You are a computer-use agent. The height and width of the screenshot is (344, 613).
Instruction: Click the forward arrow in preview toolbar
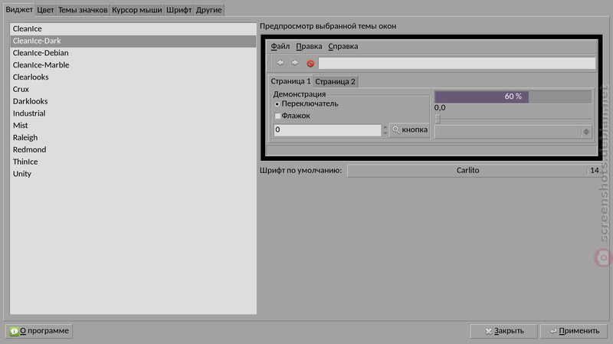[x=295, y=63]
